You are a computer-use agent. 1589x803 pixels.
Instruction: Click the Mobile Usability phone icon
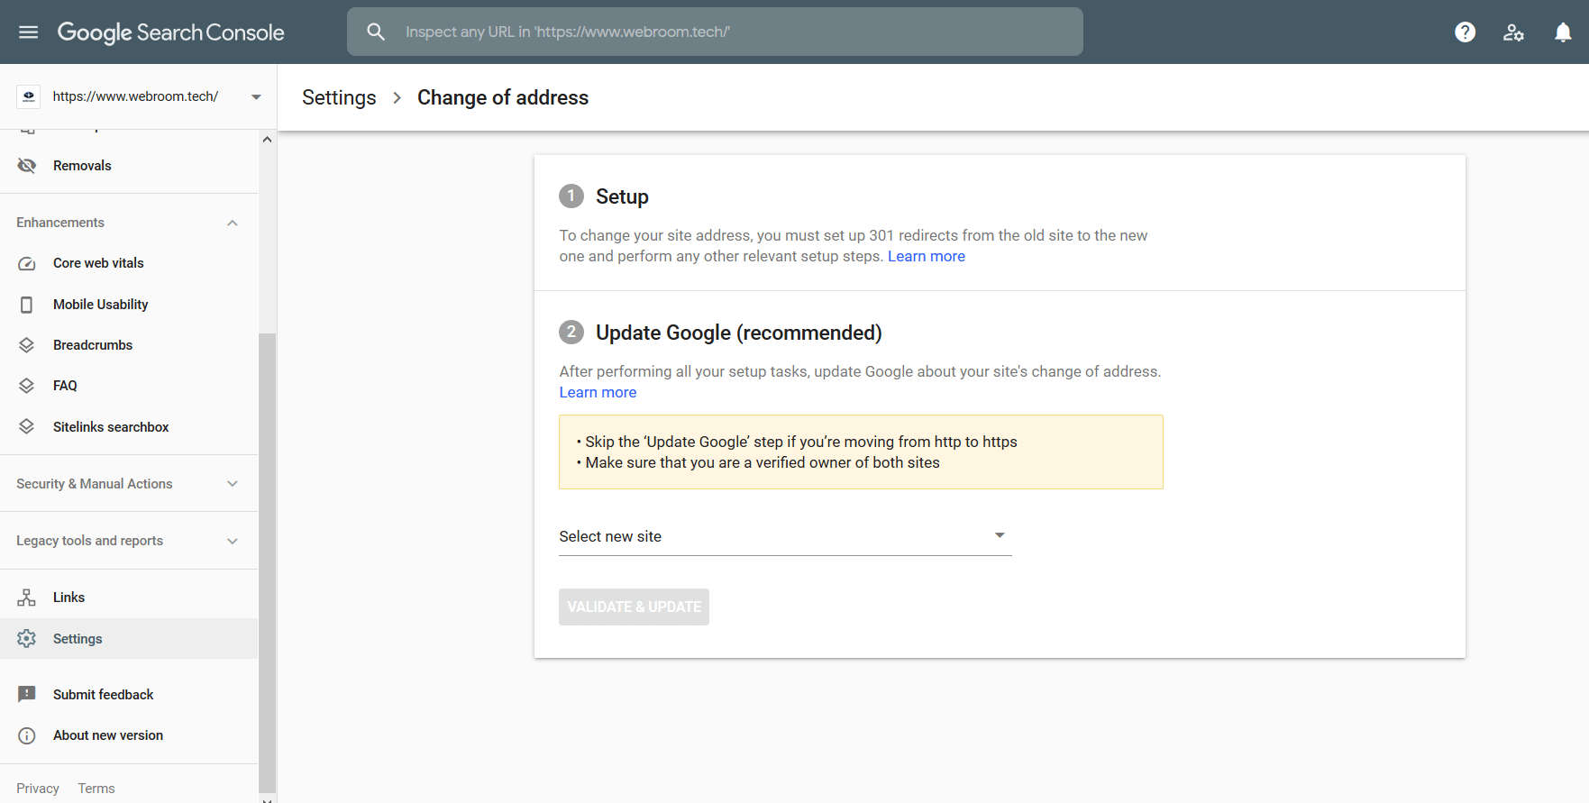coord(27,305)
